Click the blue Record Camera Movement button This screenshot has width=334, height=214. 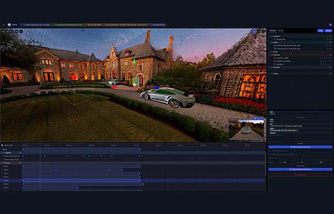tap(301, 169)
